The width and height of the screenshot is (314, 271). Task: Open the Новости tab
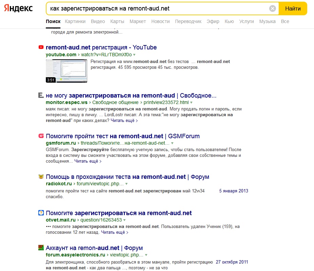pyautogui.click(x=161, y=21)
